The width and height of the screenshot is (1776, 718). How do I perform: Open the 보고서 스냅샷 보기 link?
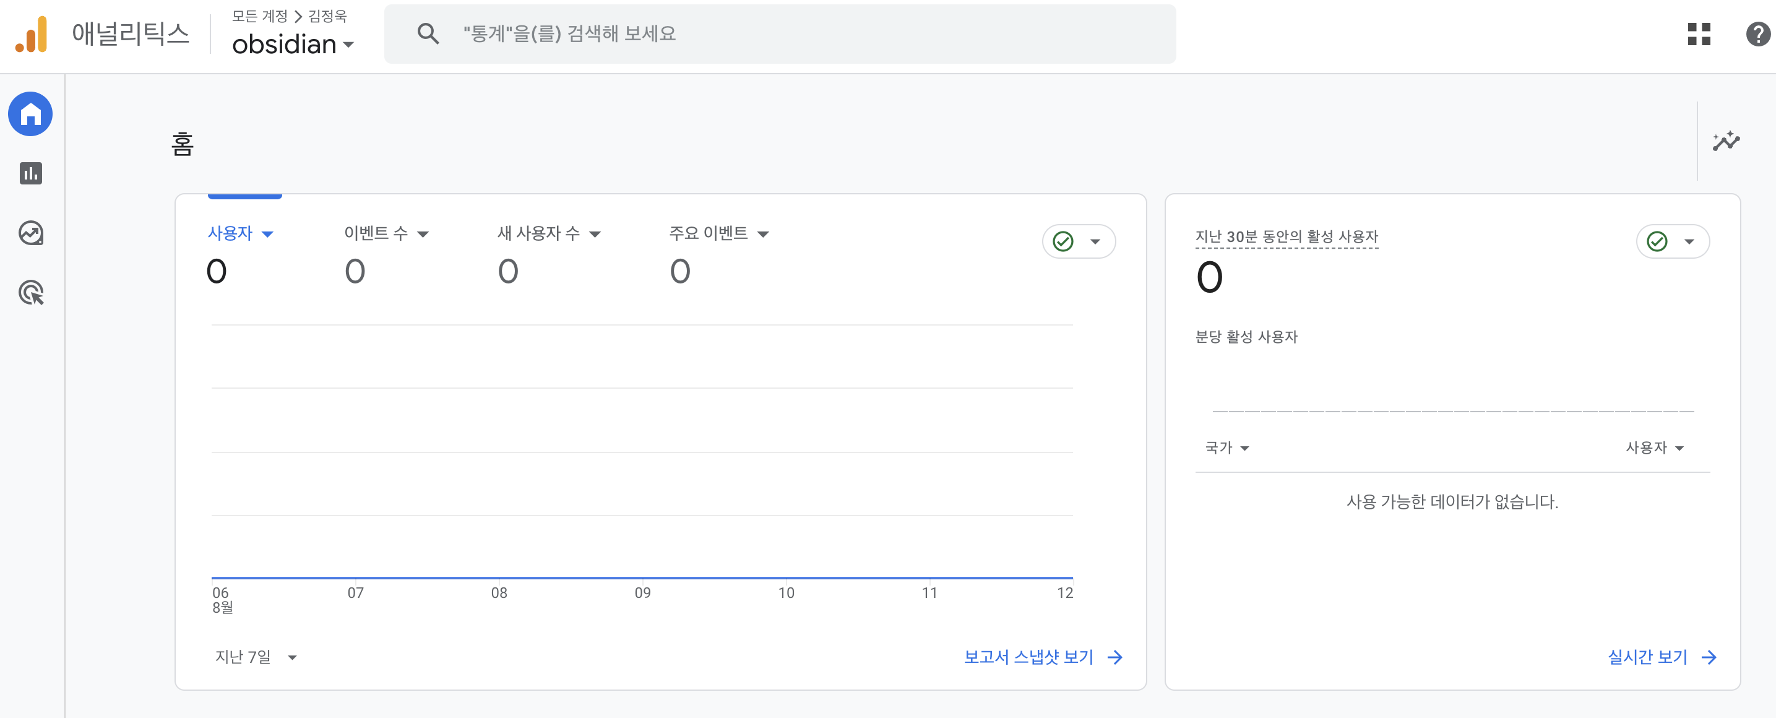point(1043,657)
